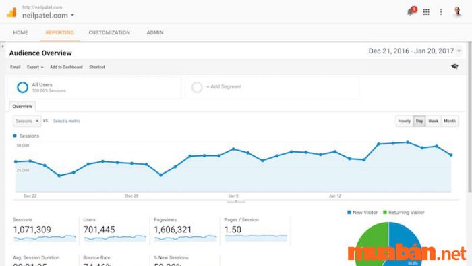Click the Pageviews sparkline
The height and width of the screenshot is (266, 472).
(x=185, y=238)
